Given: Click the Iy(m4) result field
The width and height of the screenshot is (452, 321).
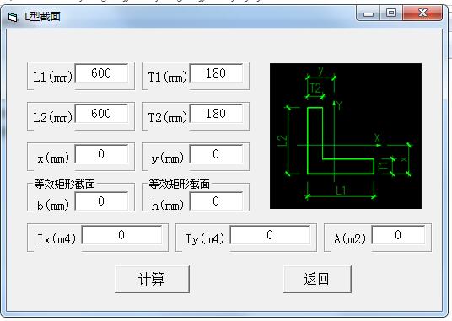Looking at the screenshot, I should pyautogui.click(x=270, y=235).
